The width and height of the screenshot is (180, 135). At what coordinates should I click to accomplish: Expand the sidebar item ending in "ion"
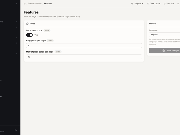tap(9, 22)
